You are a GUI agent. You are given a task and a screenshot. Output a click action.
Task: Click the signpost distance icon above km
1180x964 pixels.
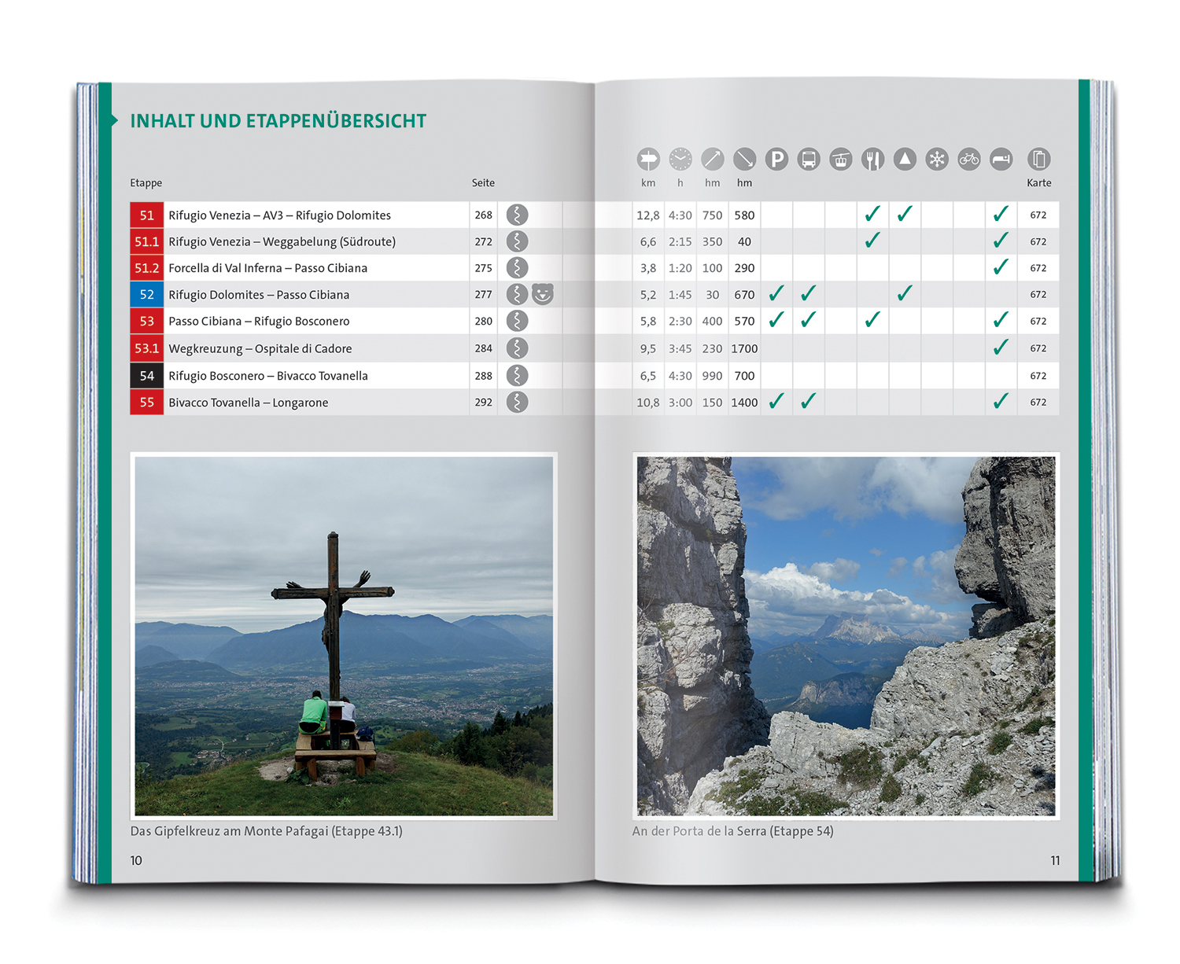(648, 160)
